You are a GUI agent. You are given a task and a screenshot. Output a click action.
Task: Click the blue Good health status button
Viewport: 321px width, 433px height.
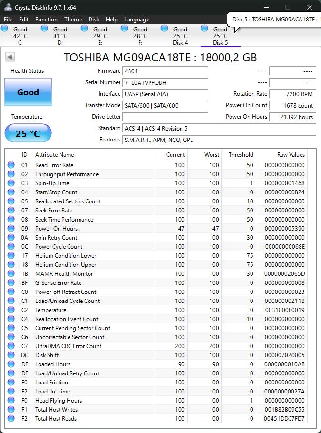[x=28, y=92]
